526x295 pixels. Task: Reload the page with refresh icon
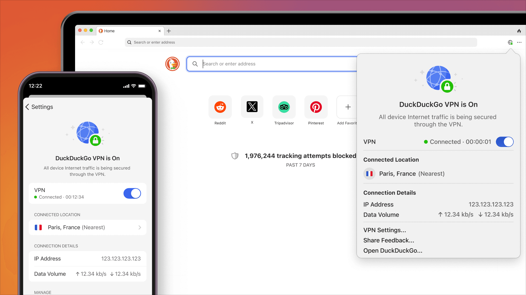coord(101,42)
